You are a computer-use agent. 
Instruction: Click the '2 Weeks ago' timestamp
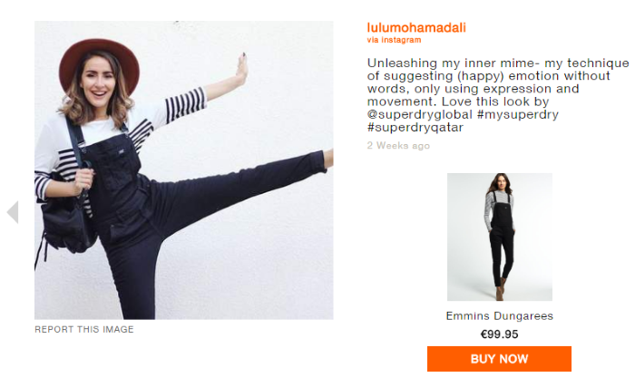click(x=398, y=145)
